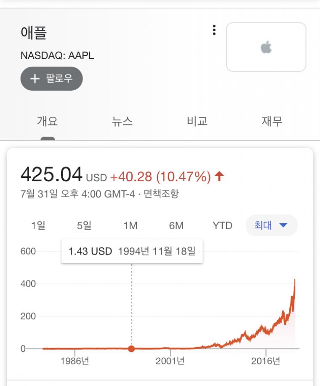
Task: Select the YTD chart range
Action: tap(222, 225)
